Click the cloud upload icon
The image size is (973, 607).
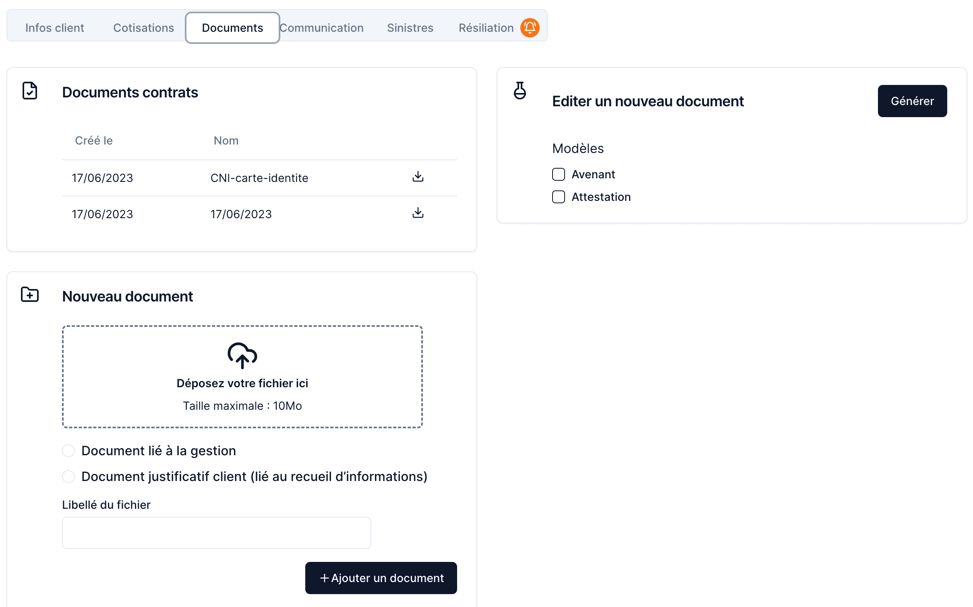pos(242,355)
